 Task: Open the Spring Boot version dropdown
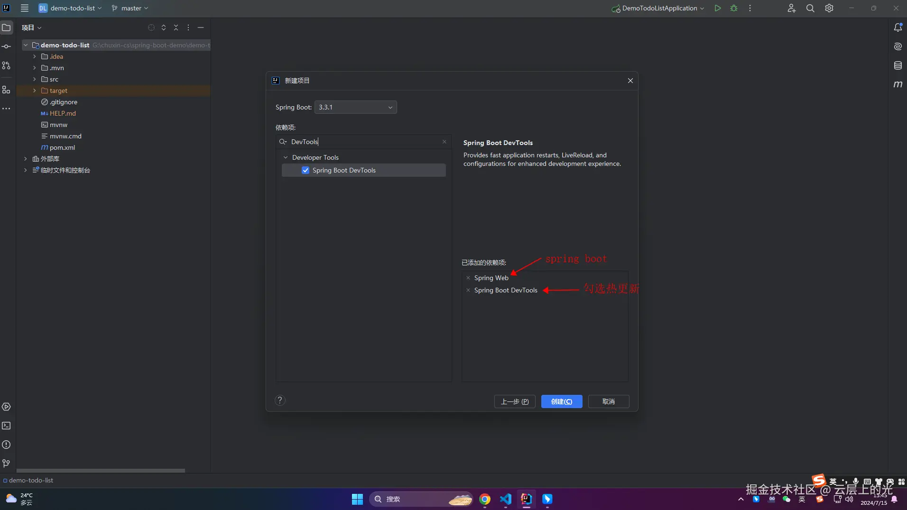(356, 107)
